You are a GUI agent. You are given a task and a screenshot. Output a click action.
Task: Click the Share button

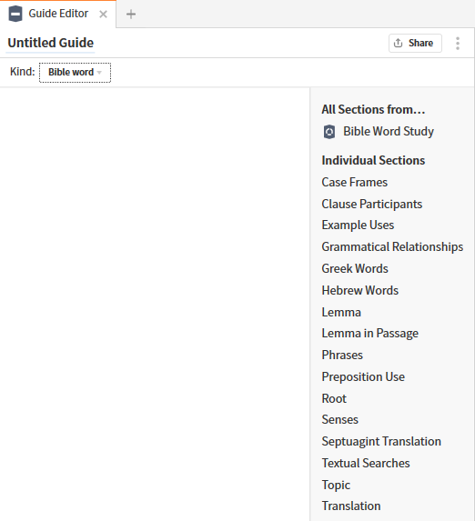(x=415, y=44)
